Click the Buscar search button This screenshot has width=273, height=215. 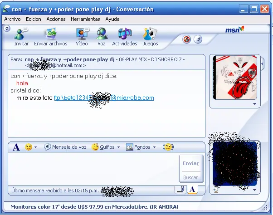pos(190,177)
